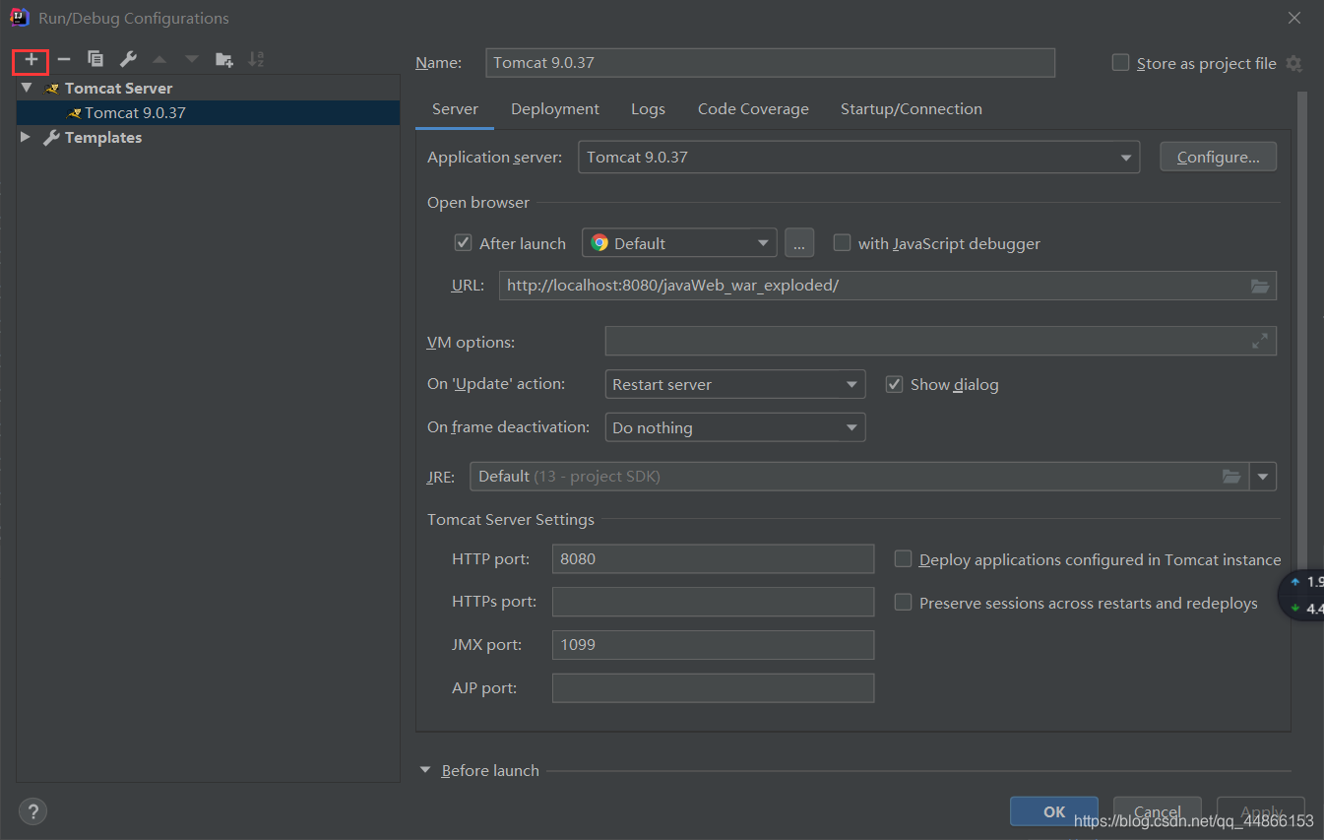The height and width of the screenshot is (840, 1324).
Task: Switch to the Startup/Connection tab
Action: click(x=912, y=109)
